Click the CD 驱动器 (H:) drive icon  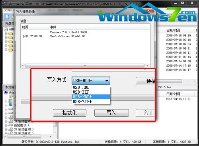pos(11,129)
